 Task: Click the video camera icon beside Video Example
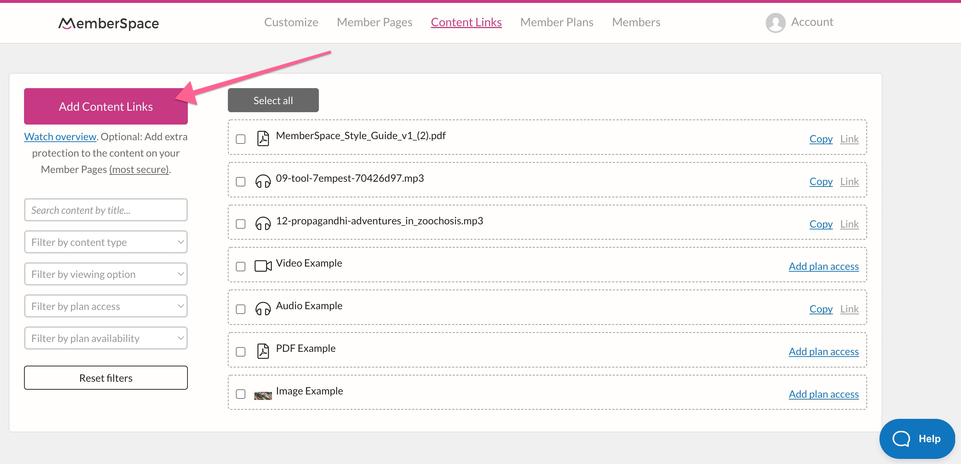point(264,266)
